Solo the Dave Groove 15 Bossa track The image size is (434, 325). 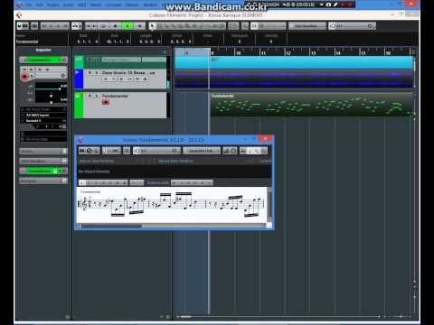pos(96,72)
